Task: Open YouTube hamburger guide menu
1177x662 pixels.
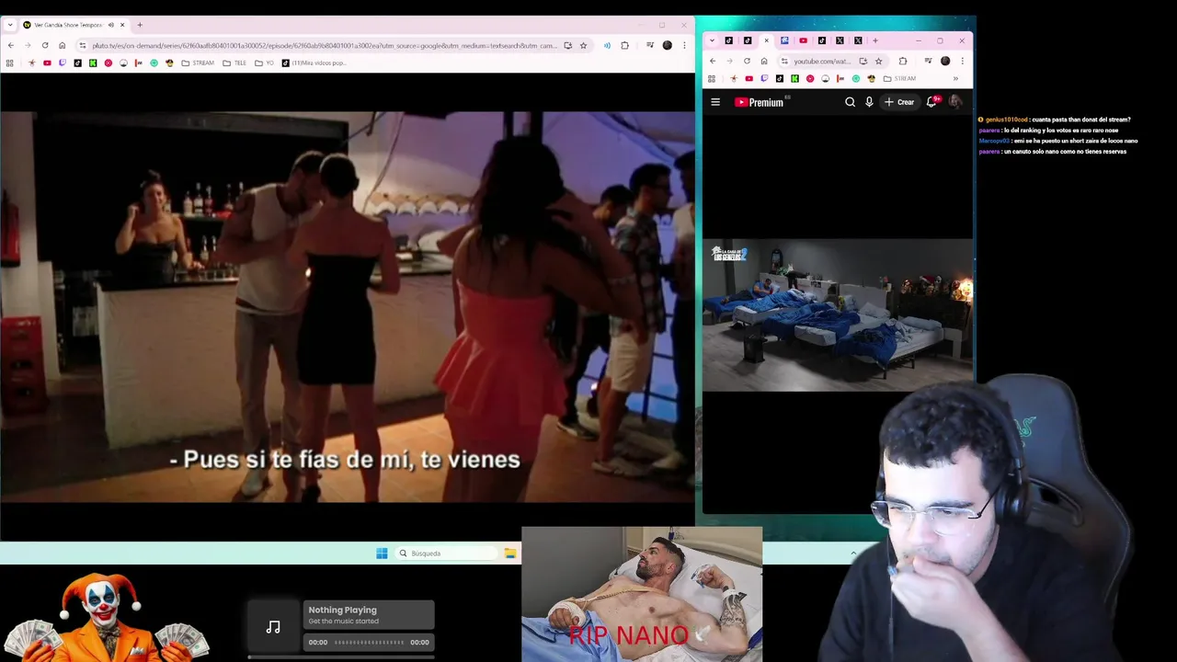Action: point(715,102)
